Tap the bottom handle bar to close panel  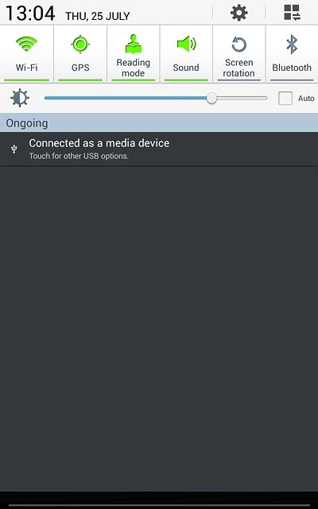tap(159, 505)
